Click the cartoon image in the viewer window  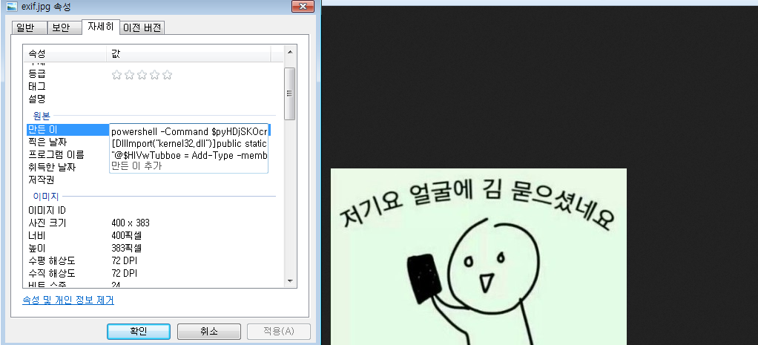pos(478,257)
